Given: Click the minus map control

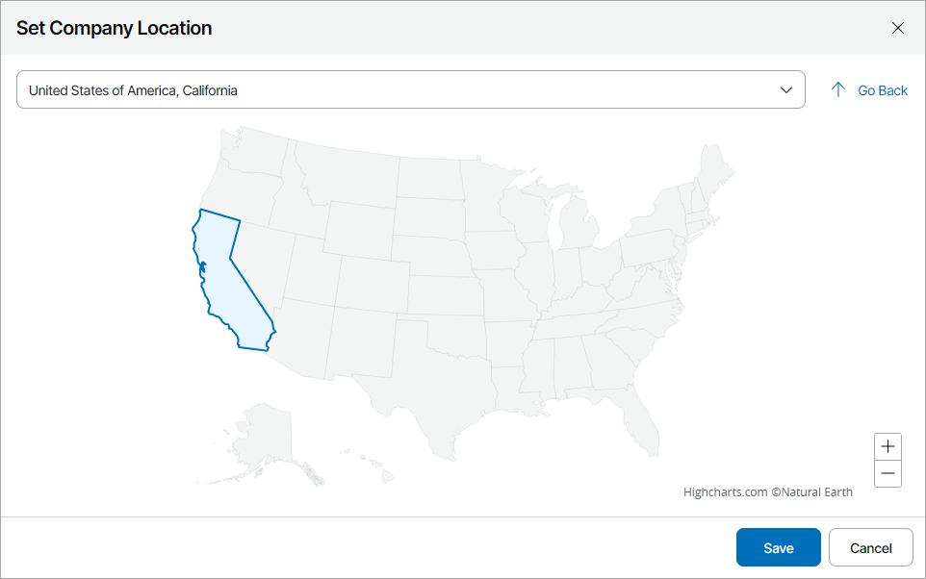Looking at the screenshot, I should coord(887,473).
